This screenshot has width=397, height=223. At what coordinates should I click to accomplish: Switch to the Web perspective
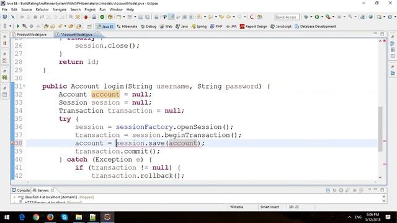coord(166,26)
